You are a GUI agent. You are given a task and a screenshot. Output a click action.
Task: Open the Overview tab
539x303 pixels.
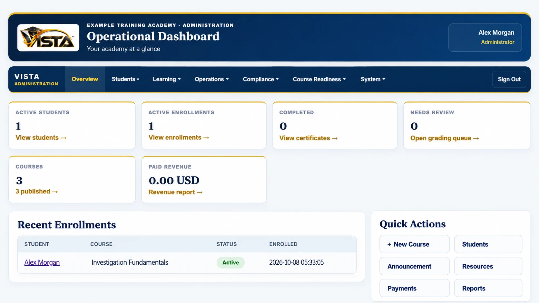[85, 79]
